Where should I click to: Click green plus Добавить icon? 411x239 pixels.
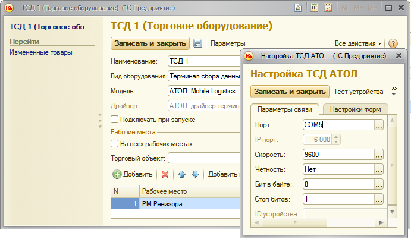pos(117,174)
